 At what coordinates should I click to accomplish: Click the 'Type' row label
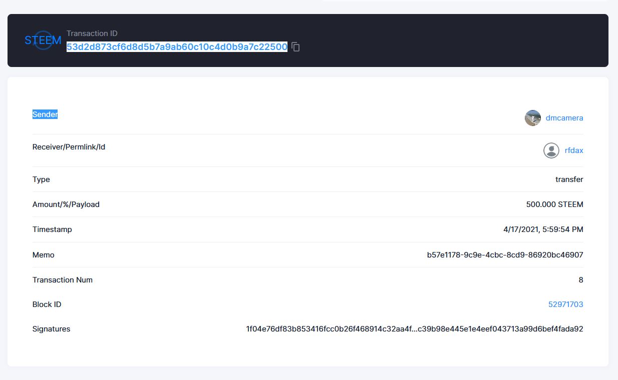click(41, 179)
